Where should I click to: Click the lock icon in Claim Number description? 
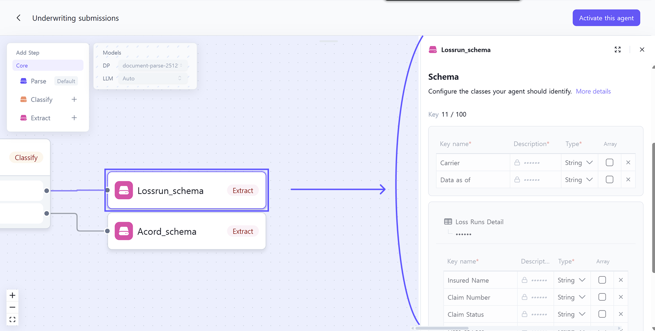(x=524, y=297)
